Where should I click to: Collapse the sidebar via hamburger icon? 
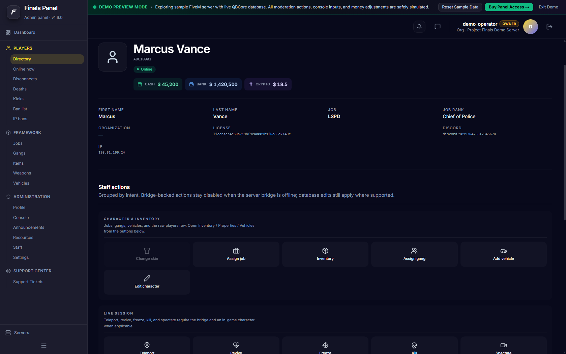tap(44, 346)
